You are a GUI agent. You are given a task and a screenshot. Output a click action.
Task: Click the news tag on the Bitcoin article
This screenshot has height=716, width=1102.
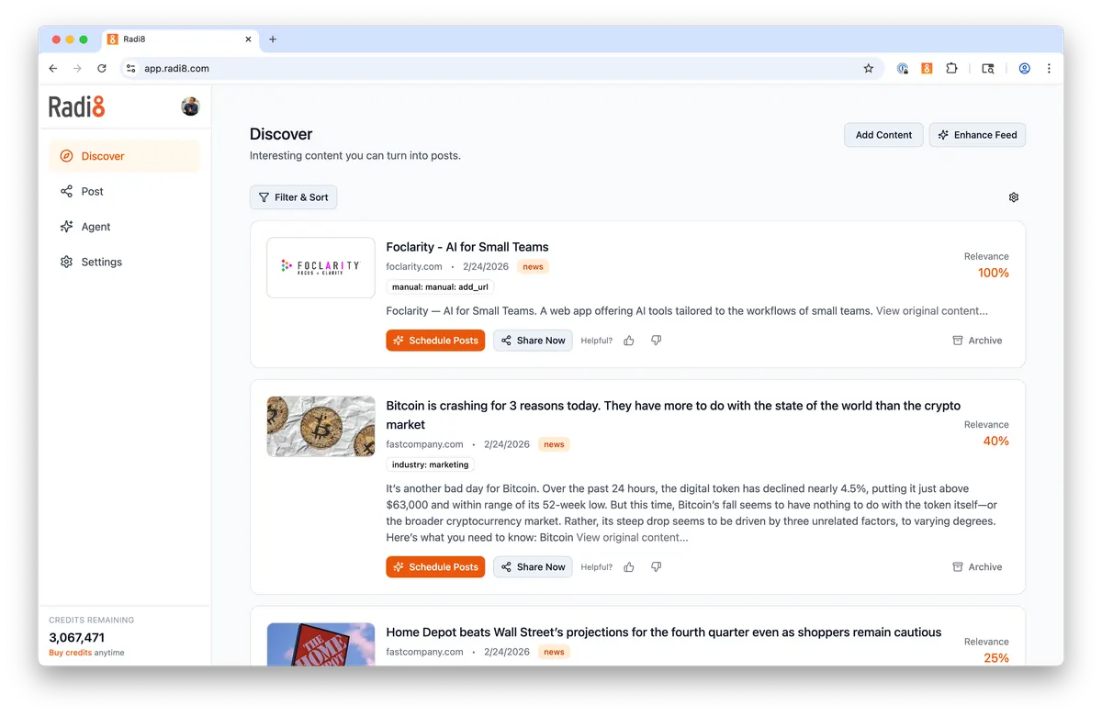(x=554, y=444)
